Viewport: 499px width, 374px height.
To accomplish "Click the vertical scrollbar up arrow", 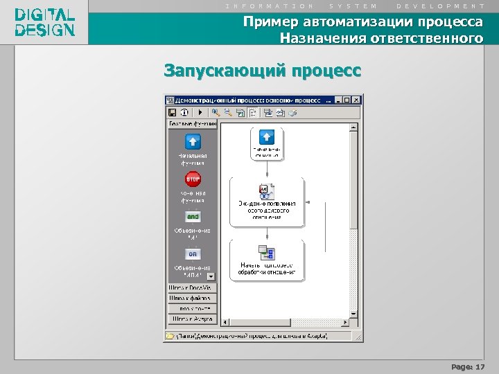I will tap(353, 127).
